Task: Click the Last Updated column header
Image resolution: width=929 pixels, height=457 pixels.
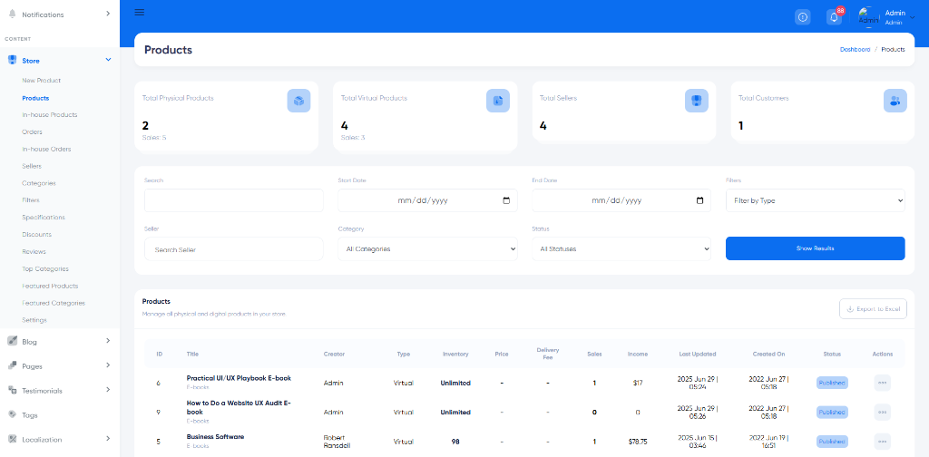Action: [x=698, y=354]
